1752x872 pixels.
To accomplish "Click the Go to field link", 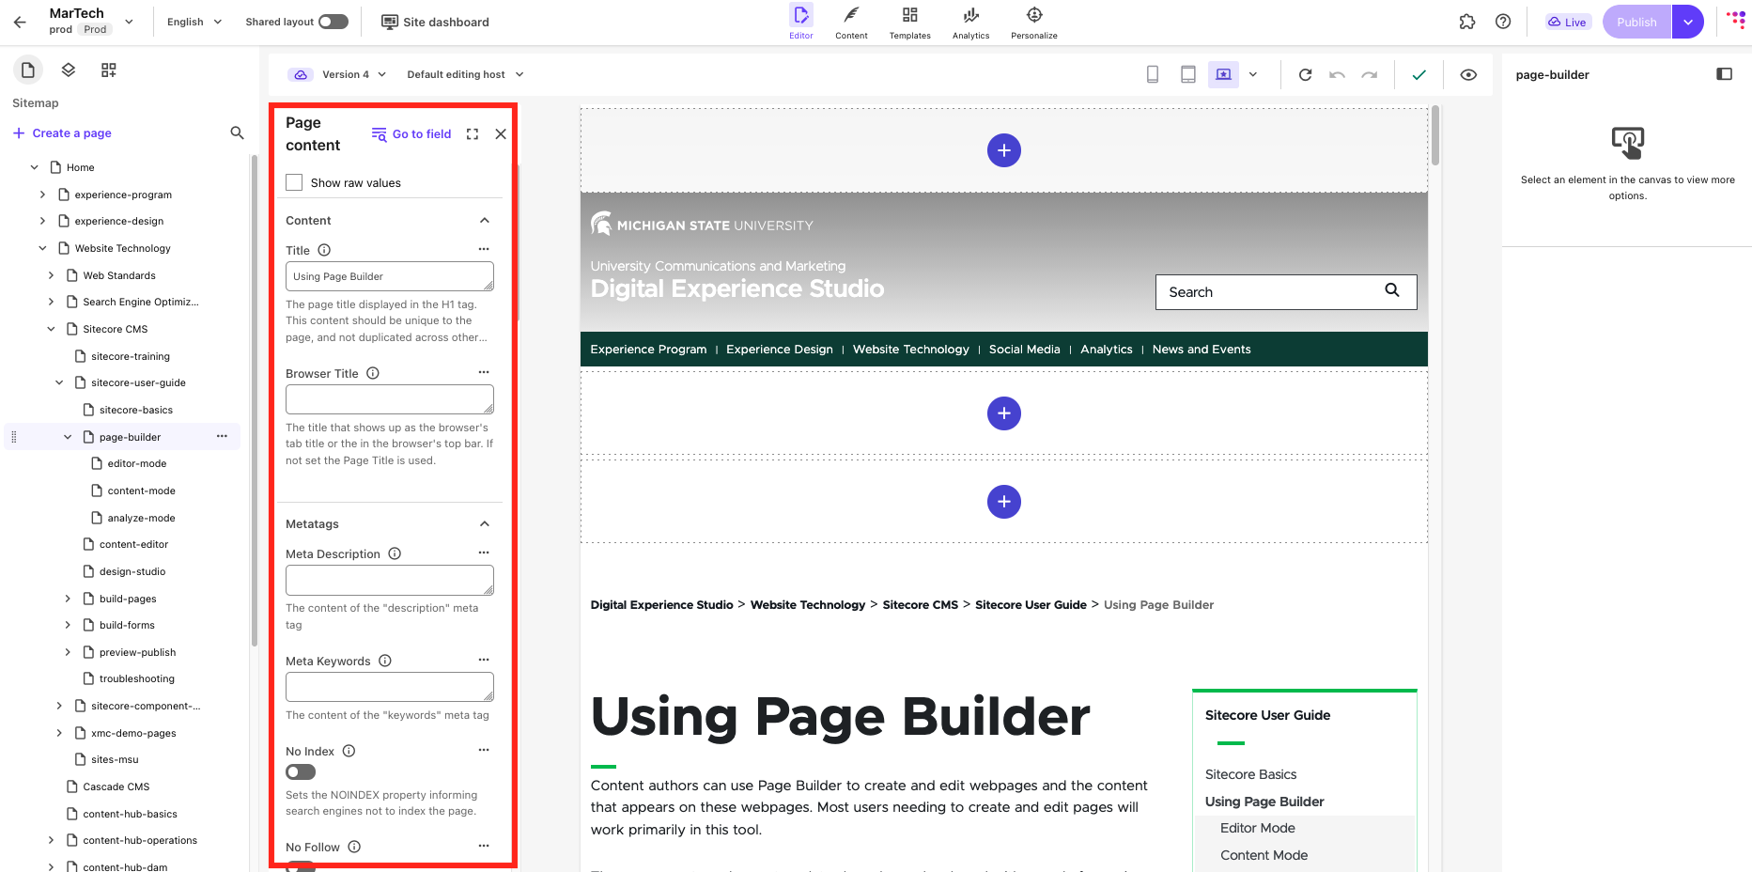I will tap(411, 134).
